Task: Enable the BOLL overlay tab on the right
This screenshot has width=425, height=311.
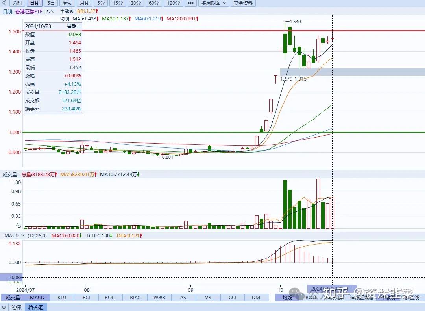Action: point(310,298)
